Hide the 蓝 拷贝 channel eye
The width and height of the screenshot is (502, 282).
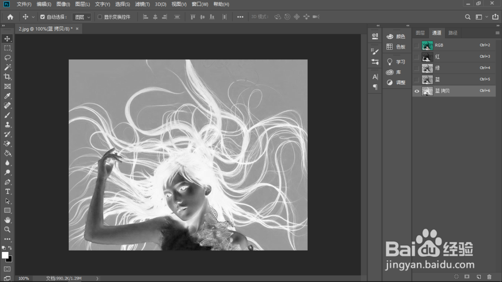(417, 91)
